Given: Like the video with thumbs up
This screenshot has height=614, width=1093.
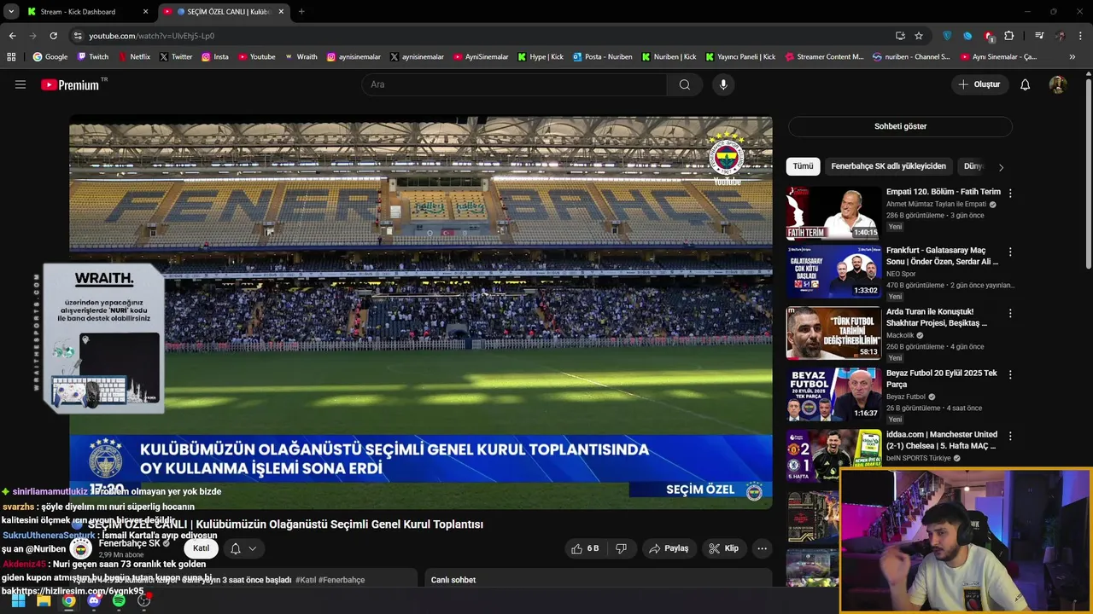Looking at the screenshot, I should (x=585, y=548).
